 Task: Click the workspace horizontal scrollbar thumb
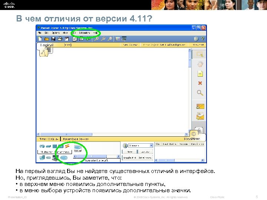coord(66,134)
